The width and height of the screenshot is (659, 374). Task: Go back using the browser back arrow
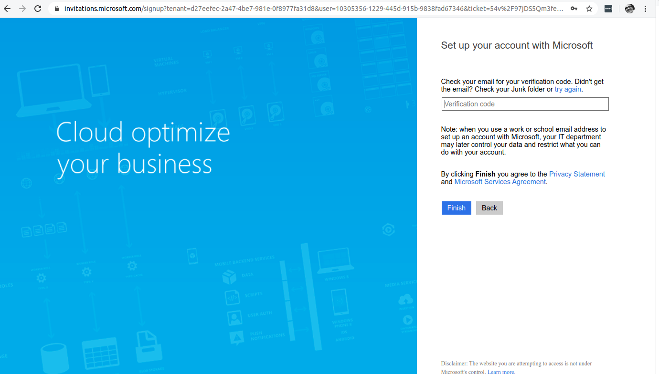point(7,9)
